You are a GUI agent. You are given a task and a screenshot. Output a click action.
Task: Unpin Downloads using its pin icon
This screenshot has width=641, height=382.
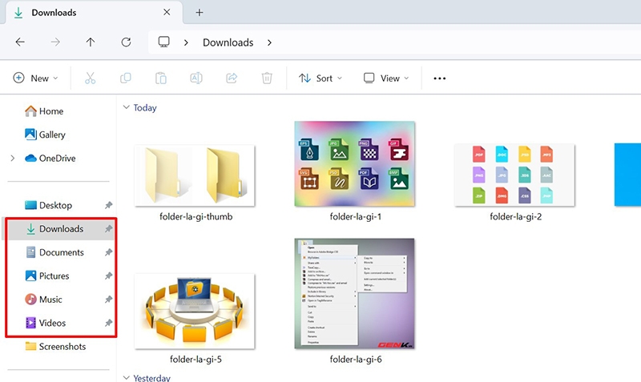tap(109, 229)
